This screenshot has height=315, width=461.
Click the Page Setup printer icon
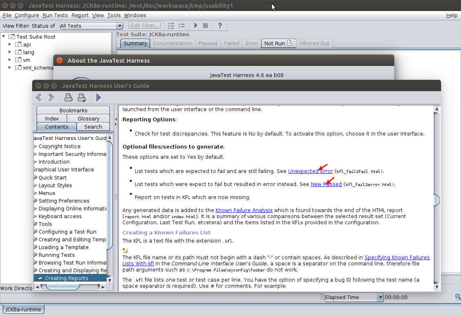point(82,97)
